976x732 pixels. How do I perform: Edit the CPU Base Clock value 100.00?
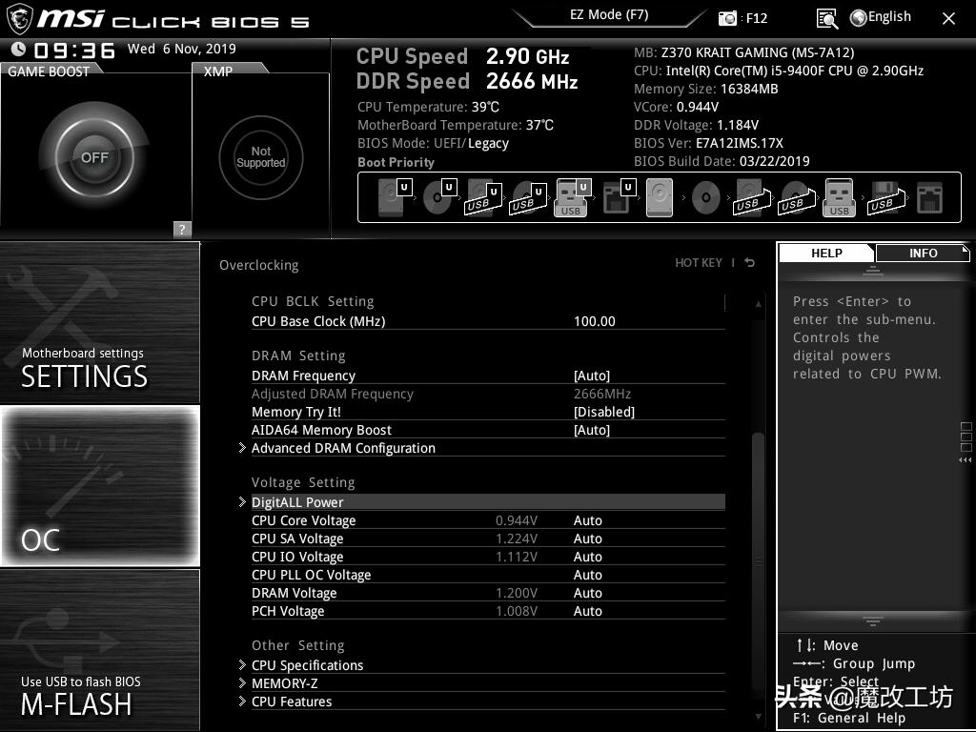pyautogui.click(x=595, y=322)
